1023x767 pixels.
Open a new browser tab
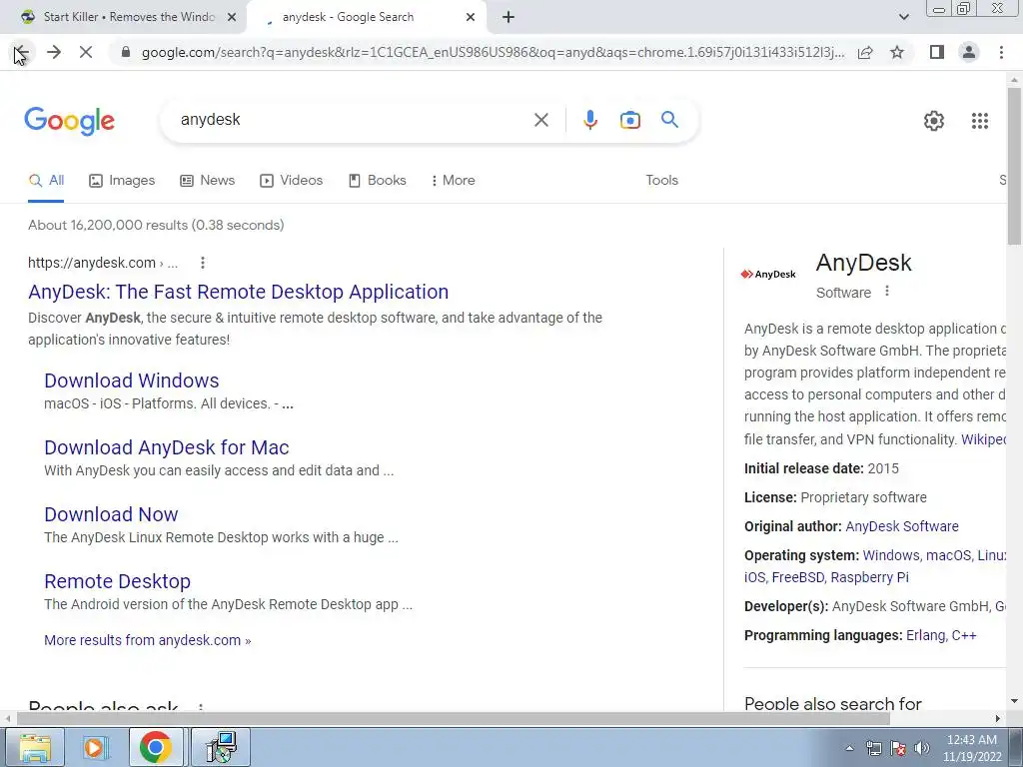[509, 17]
